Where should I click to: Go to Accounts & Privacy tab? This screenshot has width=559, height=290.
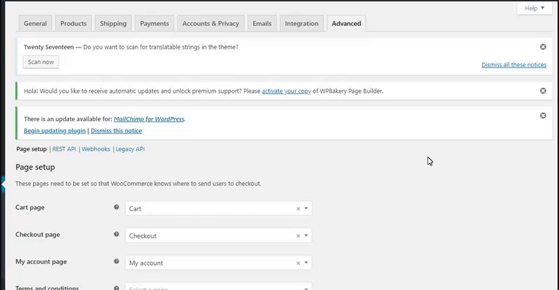[210, 24]
